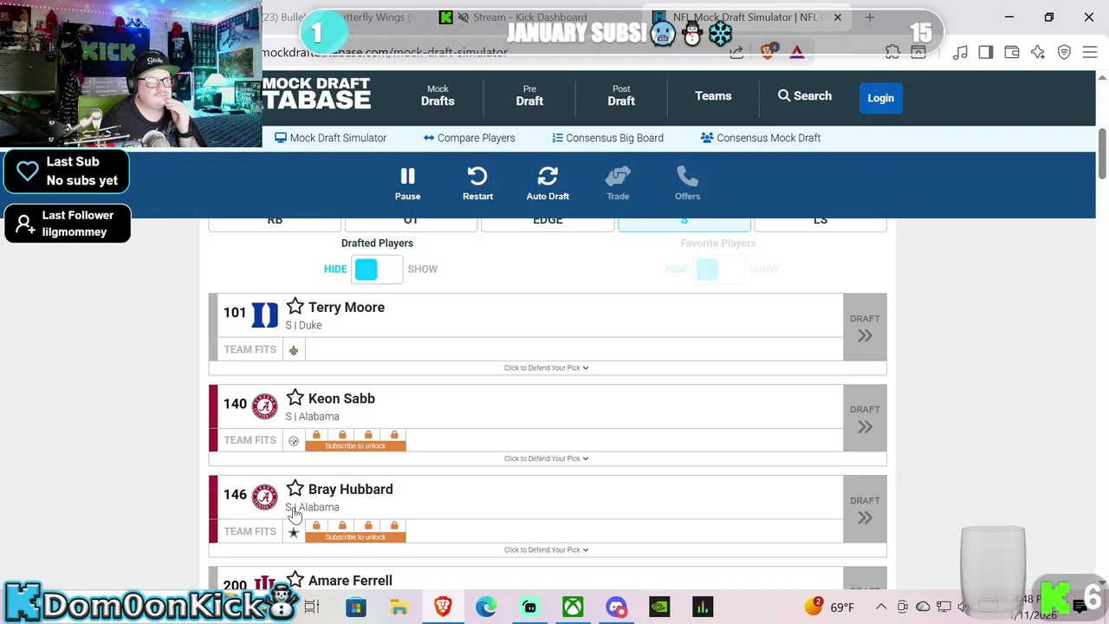This screenshot has width=1109, height=624.
Task: Open Brave Rewards triangle icon
Action: pos(797,53)
